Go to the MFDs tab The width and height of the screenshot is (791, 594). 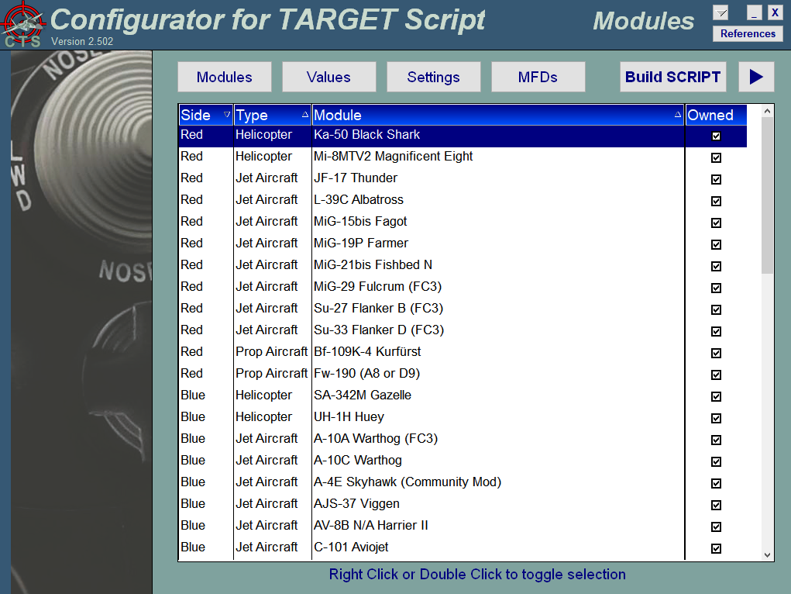539,77
